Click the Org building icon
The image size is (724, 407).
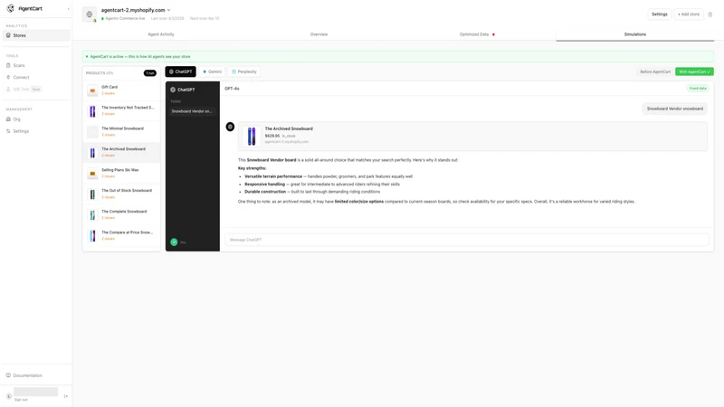click(x=8, y=119)
